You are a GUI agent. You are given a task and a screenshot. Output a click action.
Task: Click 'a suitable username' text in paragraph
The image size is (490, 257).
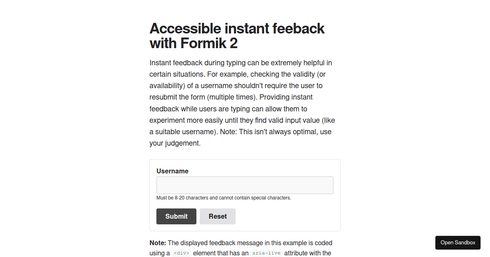point(182,132)
